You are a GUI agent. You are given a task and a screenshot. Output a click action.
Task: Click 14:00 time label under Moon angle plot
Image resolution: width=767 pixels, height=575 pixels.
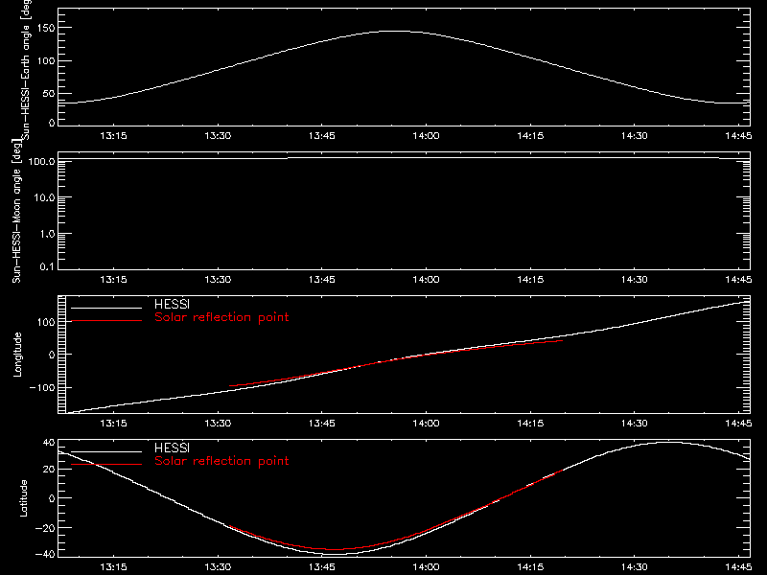point(426,279)
